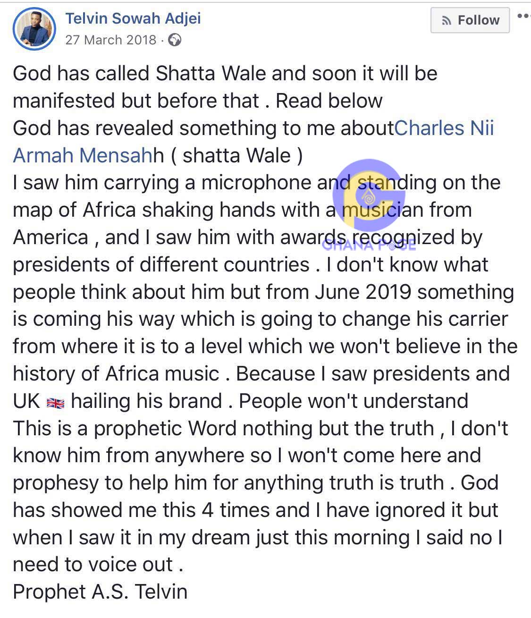This screenshot has height=618, width=531.
Task: Click the line "need to voice out"
Action: 98,564
